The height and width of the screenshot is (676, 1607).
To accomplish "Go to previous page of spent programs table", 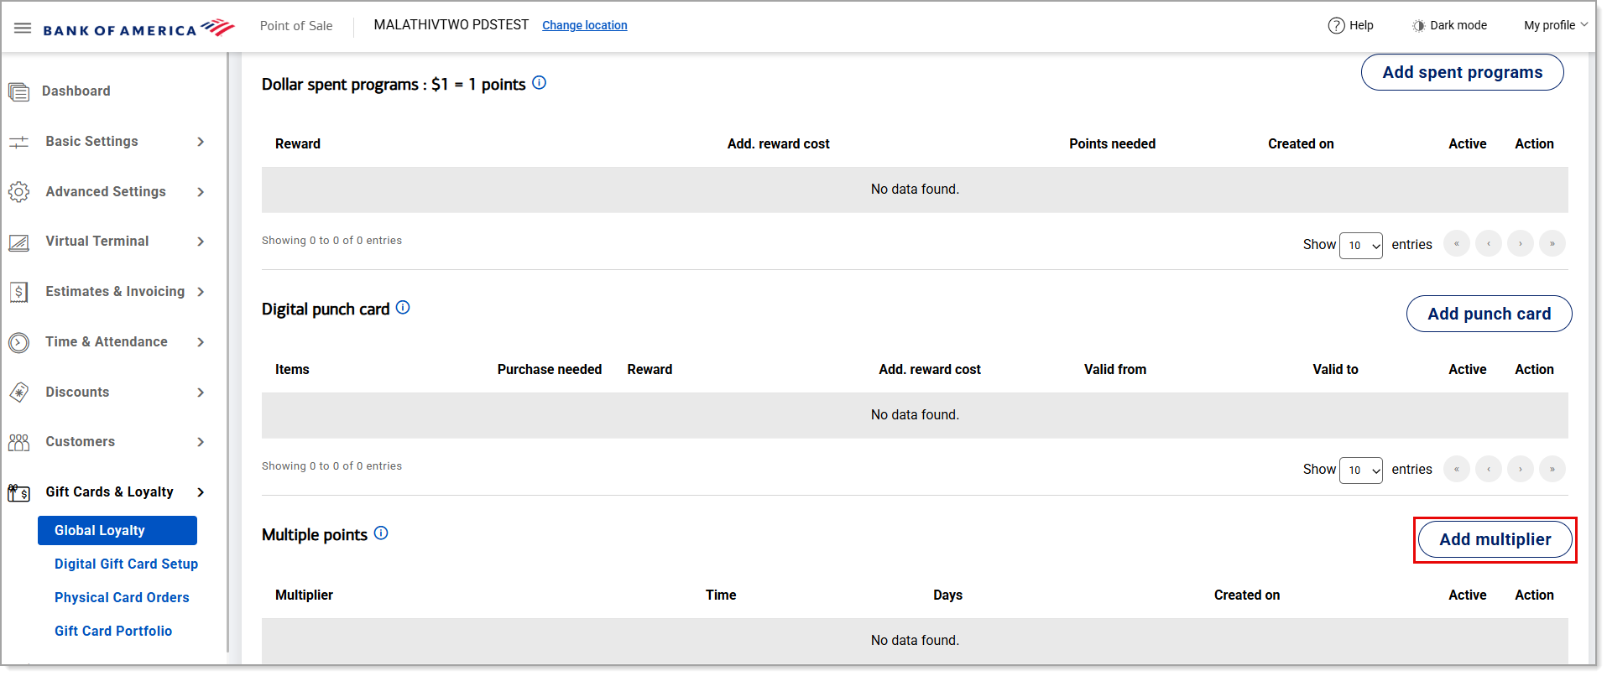I will [x=1489, y=243].
